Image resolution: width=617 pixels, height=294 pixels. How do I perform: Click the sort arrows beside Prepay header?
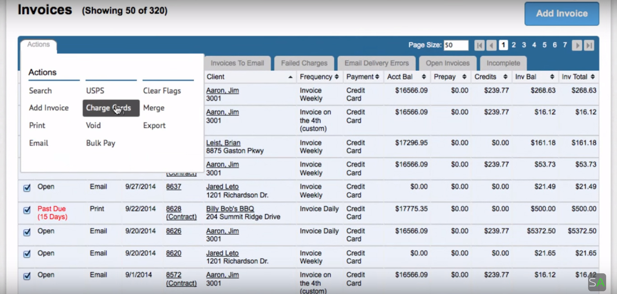[x=464, y=77]
